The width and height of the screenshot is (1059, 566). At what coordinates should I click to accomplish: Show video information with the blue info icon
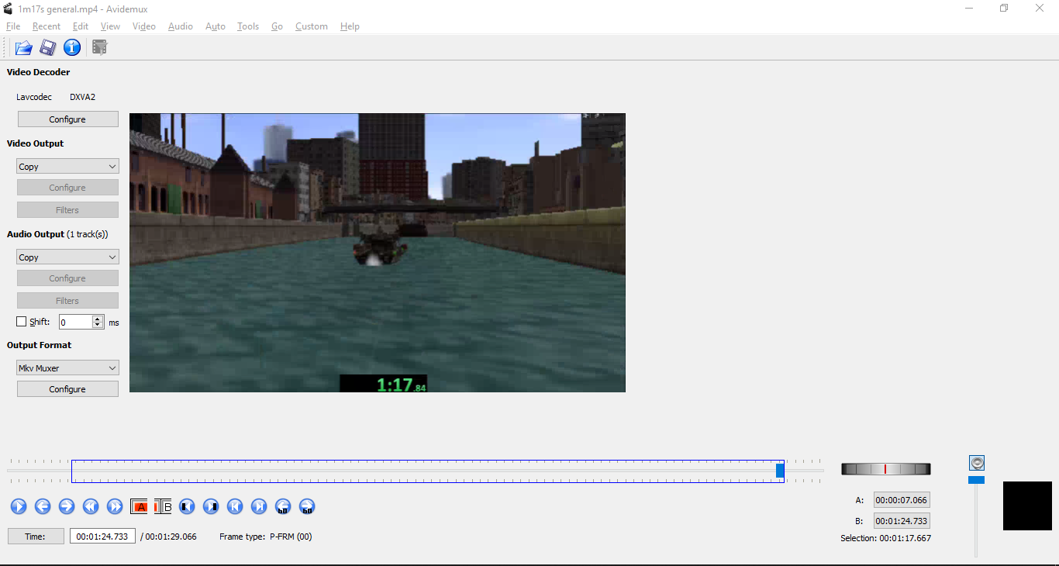(x=72, y=47)
